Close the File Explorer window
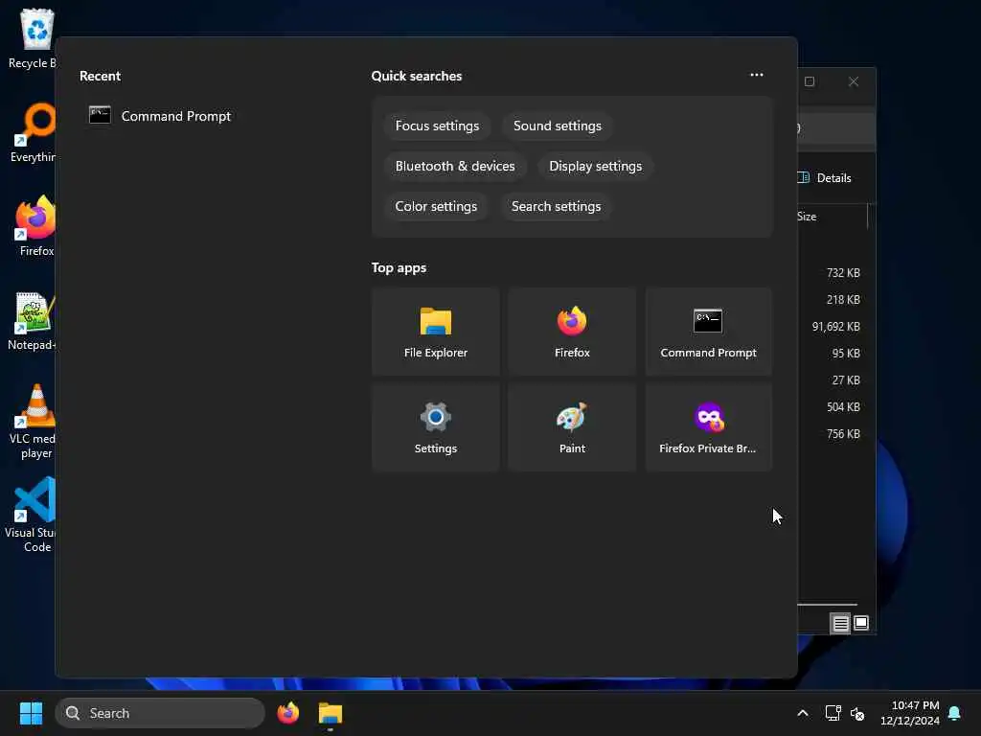Viewport: 981px width, 736px height. tap(854, 81)
